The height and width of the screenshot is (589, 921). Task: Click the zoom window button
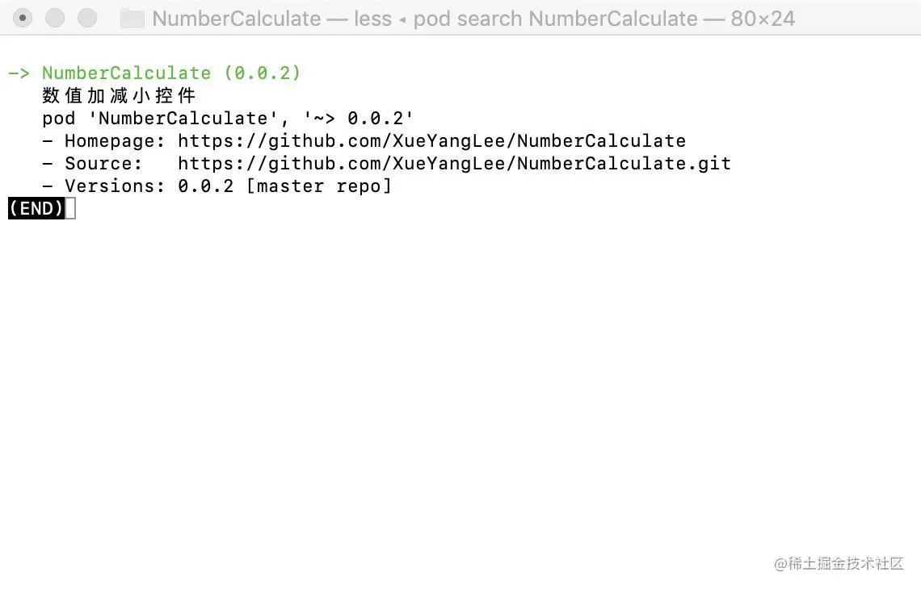click(87, 19)
